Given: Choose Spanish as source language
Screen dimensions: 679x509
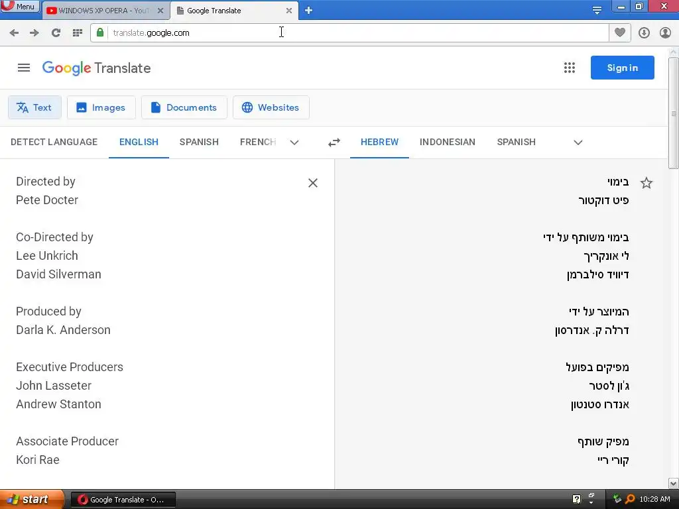Looking at the screenshot, I should [199, 142].
